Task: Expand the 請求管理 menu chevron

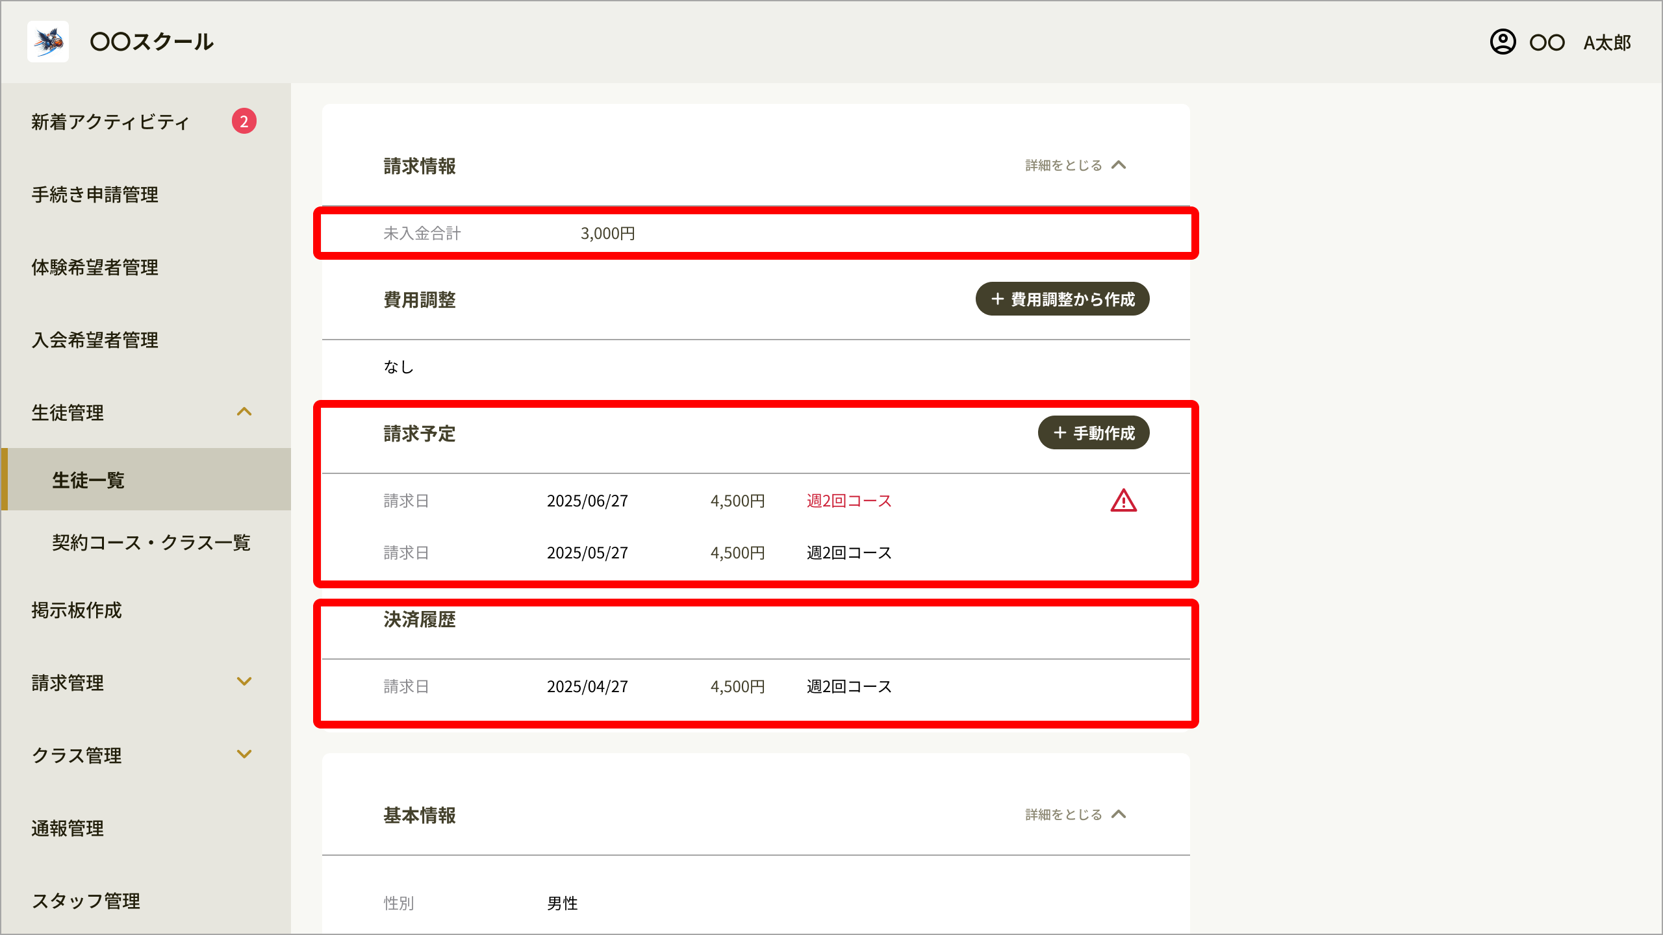Action: tap(244, 682)
